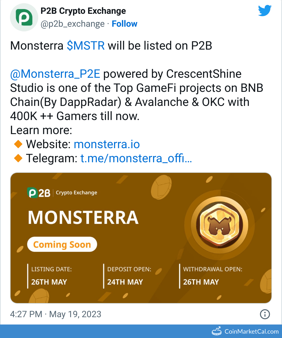
Task: Open the @Monsterra_P2E mention
Action: 55,74
